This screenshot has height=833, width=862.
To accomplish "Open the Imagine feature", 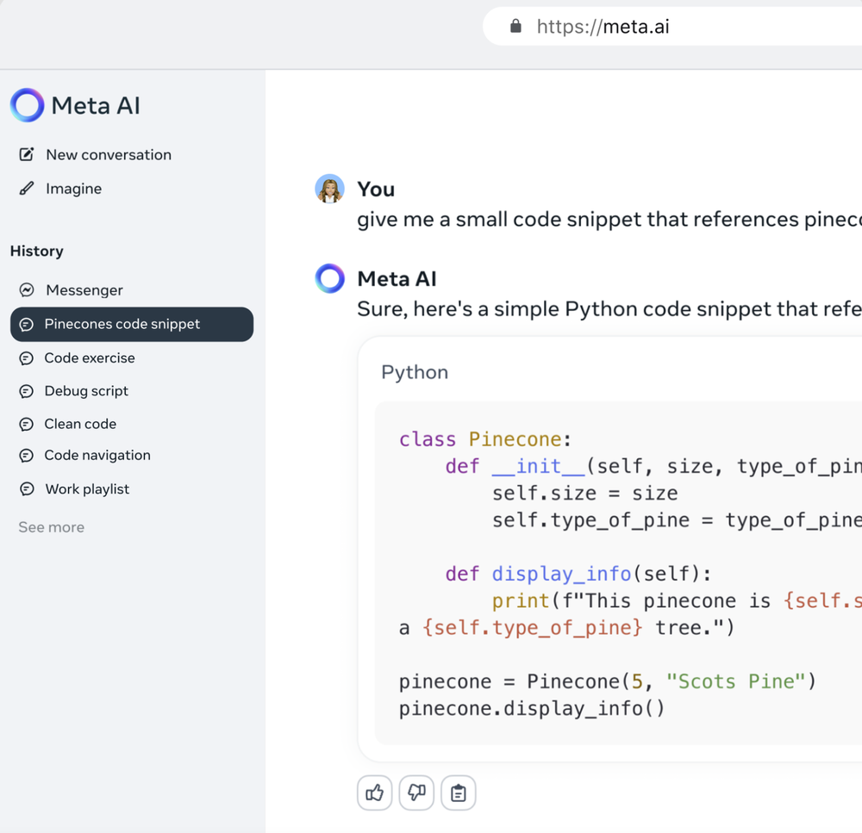I will click(60, 189).
